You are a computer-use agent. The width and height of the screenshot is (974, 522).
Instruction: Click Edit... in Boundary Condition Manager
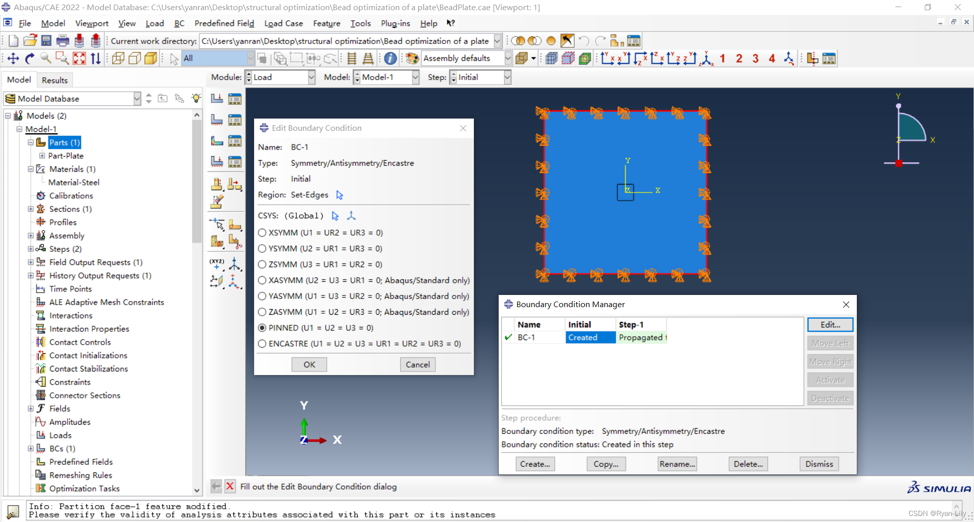coord(830,325)
